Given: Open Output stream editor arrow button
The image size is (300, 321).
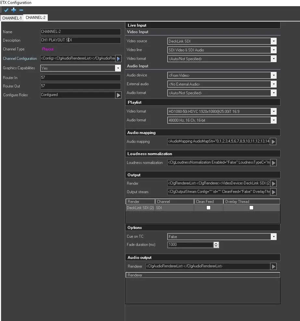Looking at the screenshot, I should coord(273,192).
